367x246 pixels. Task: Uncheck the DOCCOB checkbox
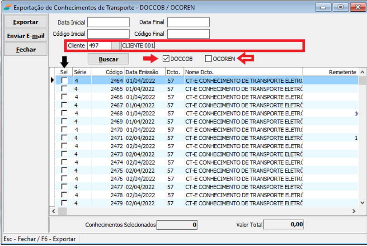point(166,59)
